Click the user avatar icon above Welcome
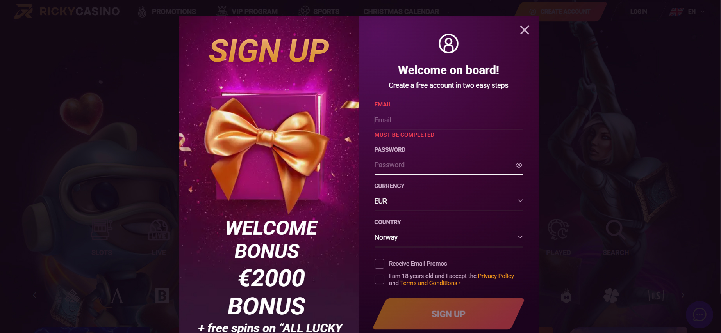 [x=448, y=43]
